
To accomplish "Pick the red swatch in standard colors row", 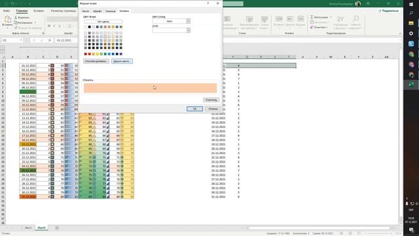I will [x=90, y=54].
